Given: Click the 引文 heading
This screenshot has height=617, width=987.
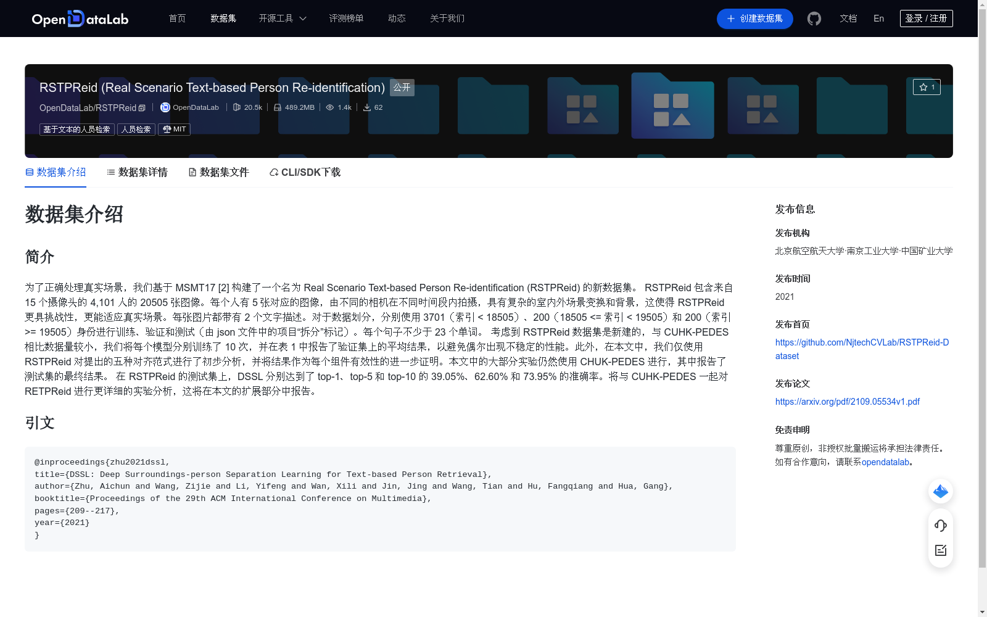Looking at the screenshot, I should (x=39, y=423).
